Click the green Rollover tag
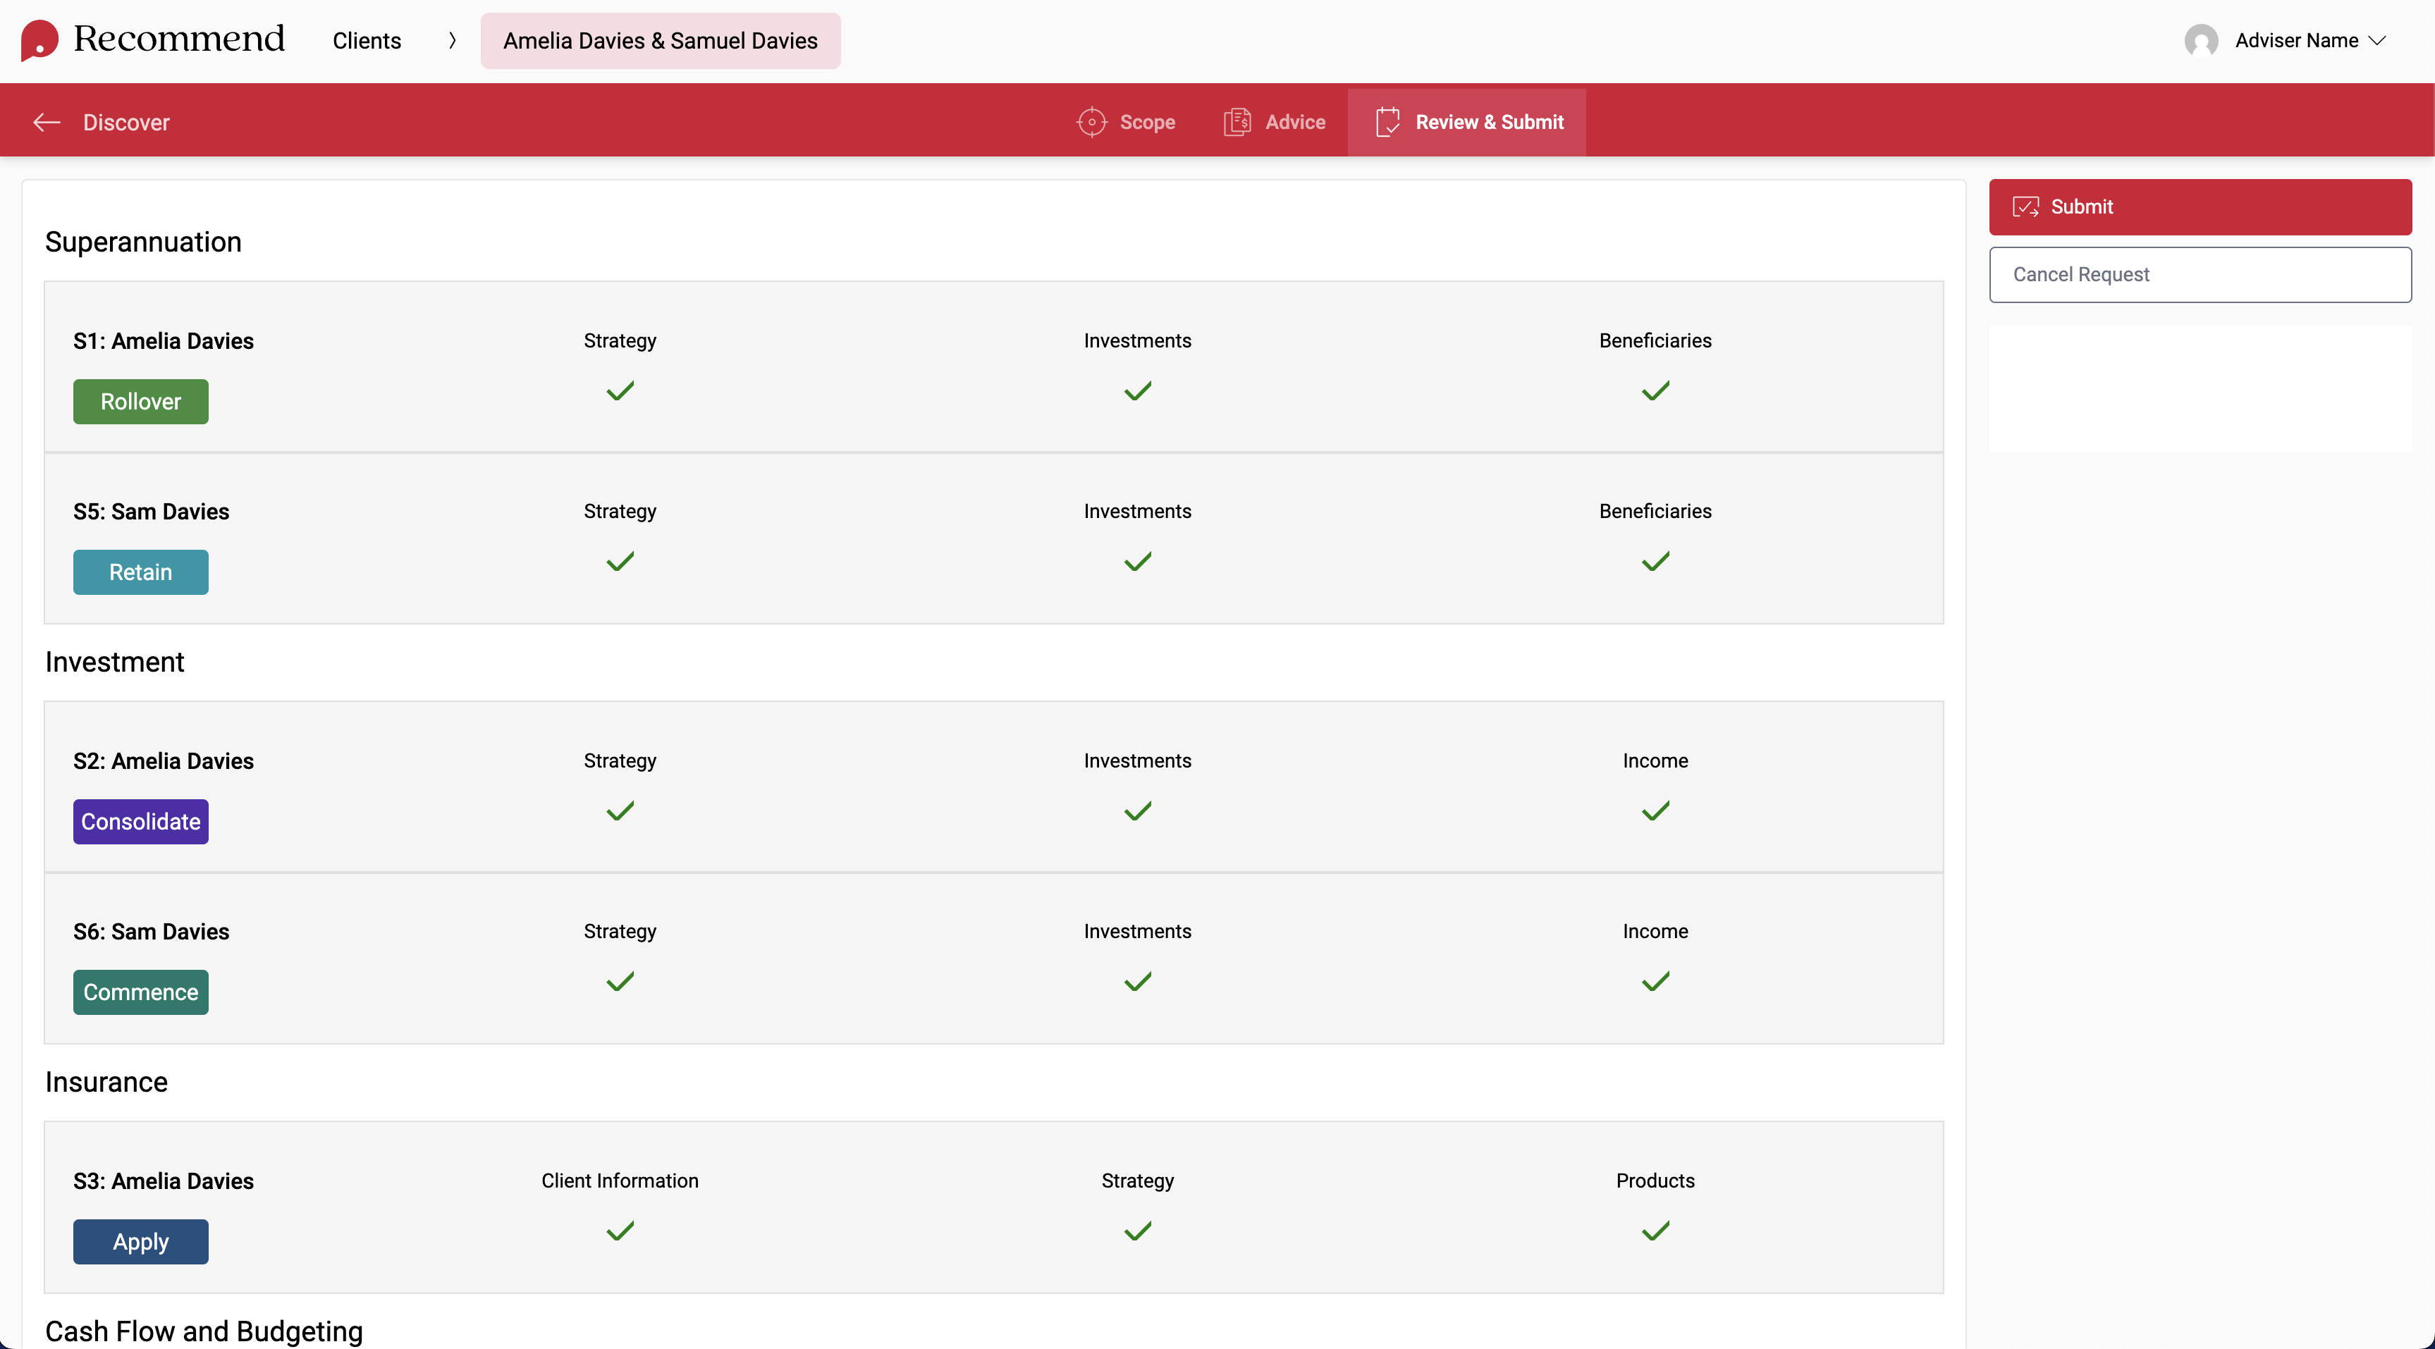Viewport: 2435px width, 1349px height. point(141,402)
